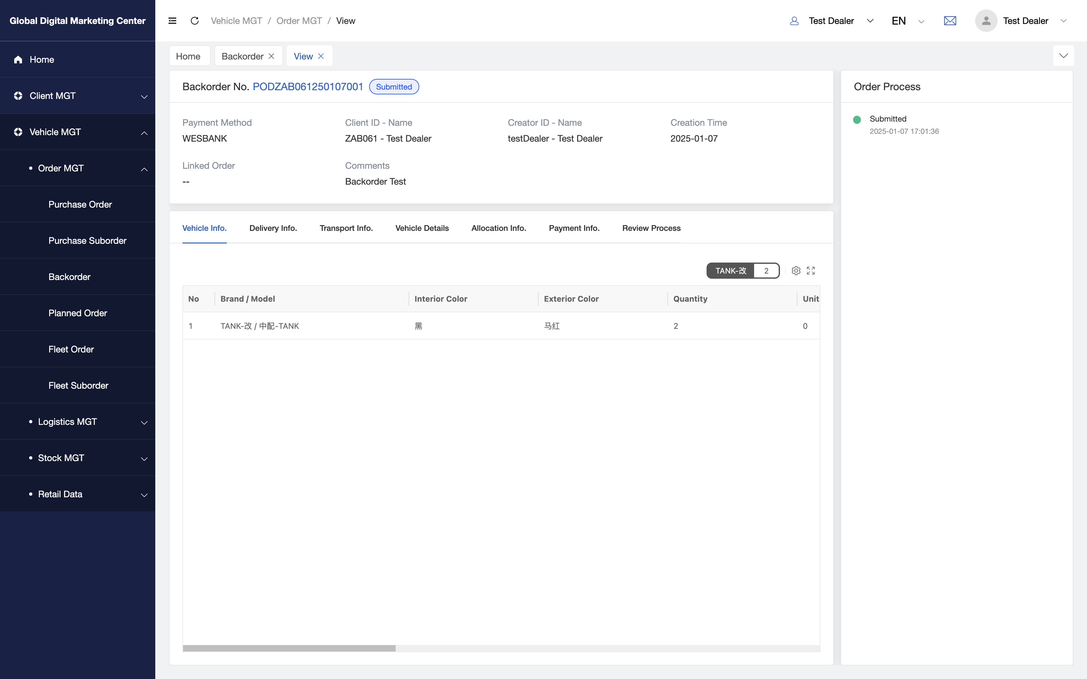Collapse the Vehicle MGT menu chevron
1087x679 pixels.
144,133
